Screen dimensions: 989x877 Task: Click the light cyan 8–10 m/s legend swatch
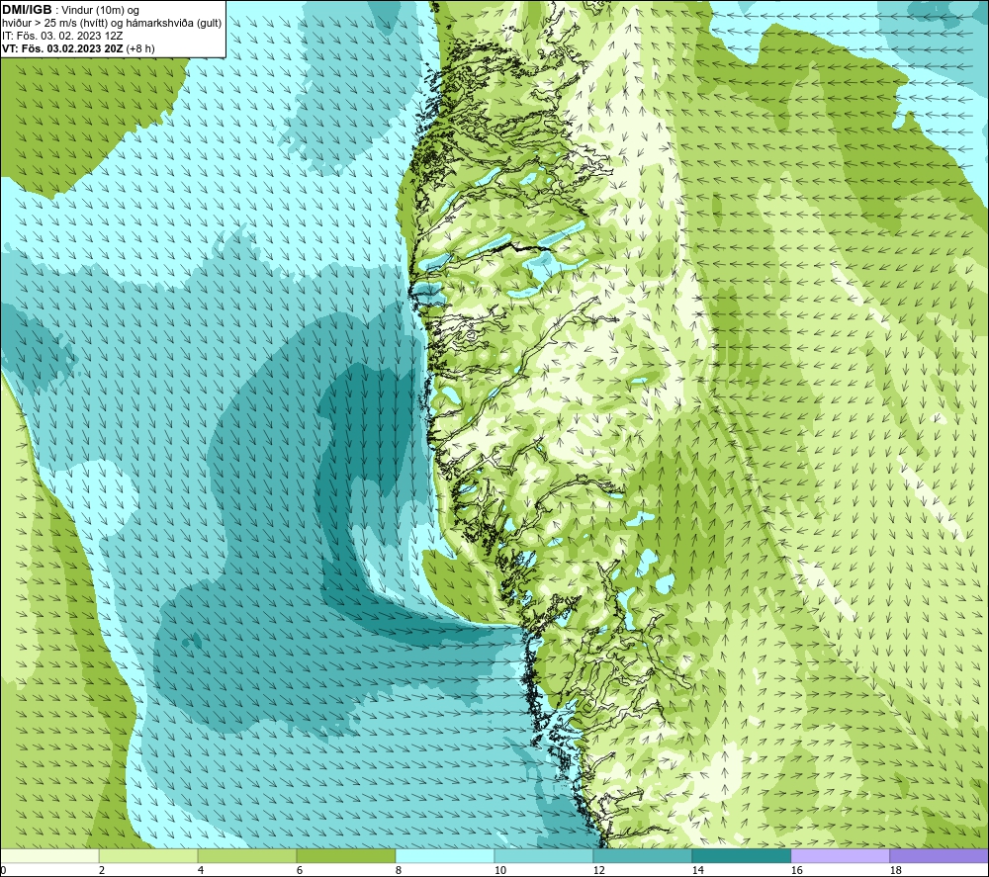445,856
